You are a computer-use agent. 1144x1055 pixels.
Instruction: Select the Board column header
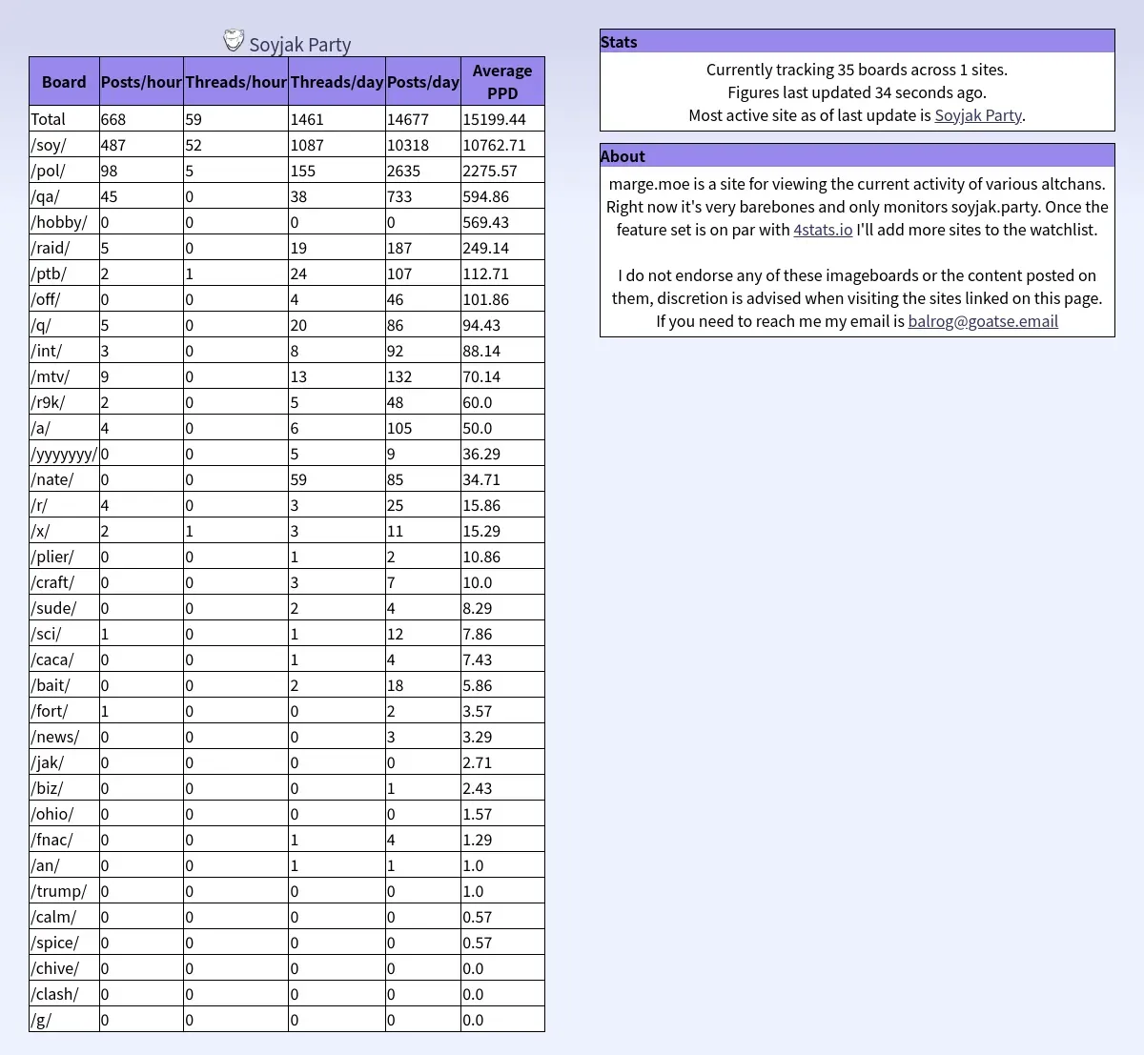click(64, 82)
